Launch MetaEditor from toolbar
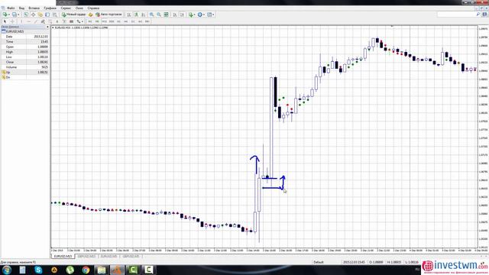This screenshot has height=275, width=489. 90,15
